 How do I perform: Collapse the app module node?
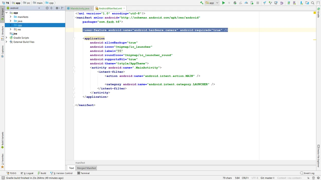[x=7, y=13]
